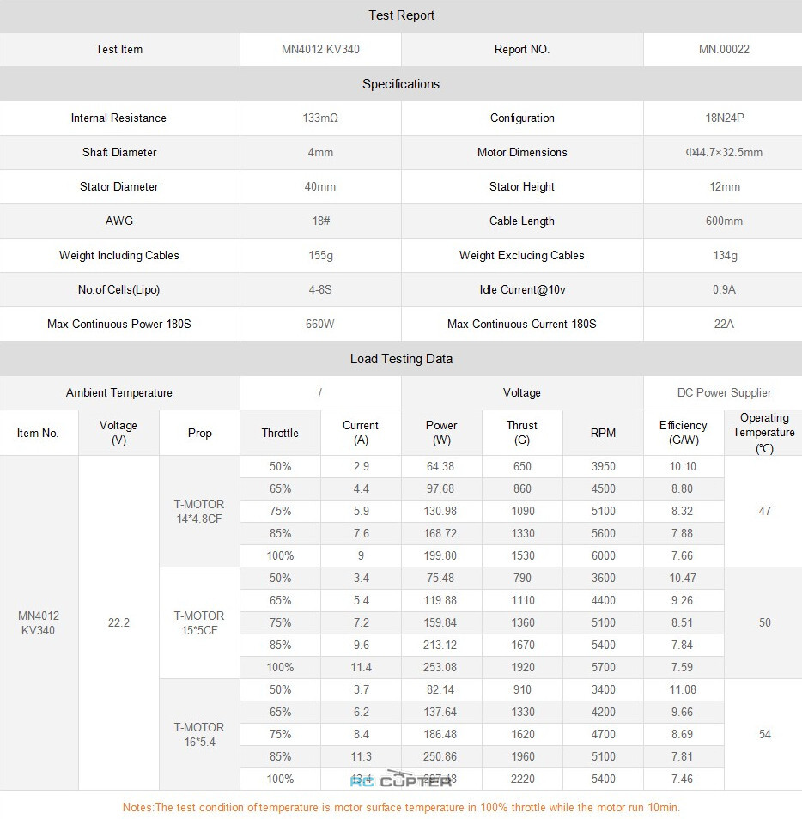Click the '0.9A' idle current value
The image size is (802, 819).
pyautogui.click(x=724, y=289)
